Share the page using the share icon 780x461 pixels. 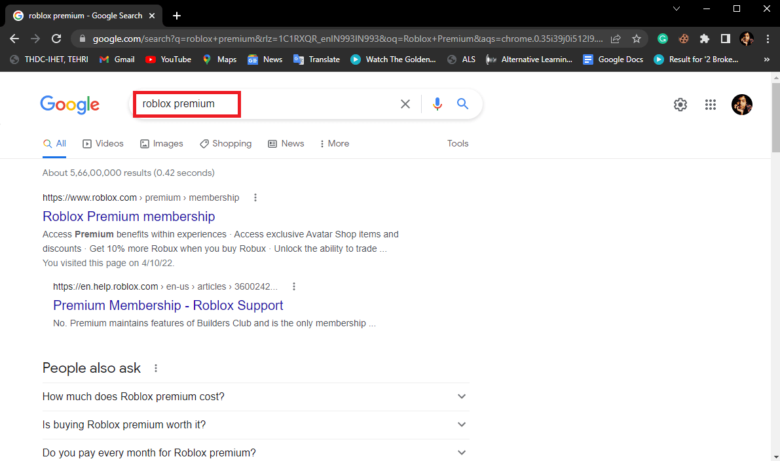tap(616, 39)
